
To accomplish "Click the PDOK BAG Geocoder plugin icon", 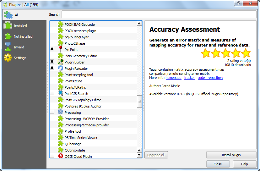I will pos(61,24).
